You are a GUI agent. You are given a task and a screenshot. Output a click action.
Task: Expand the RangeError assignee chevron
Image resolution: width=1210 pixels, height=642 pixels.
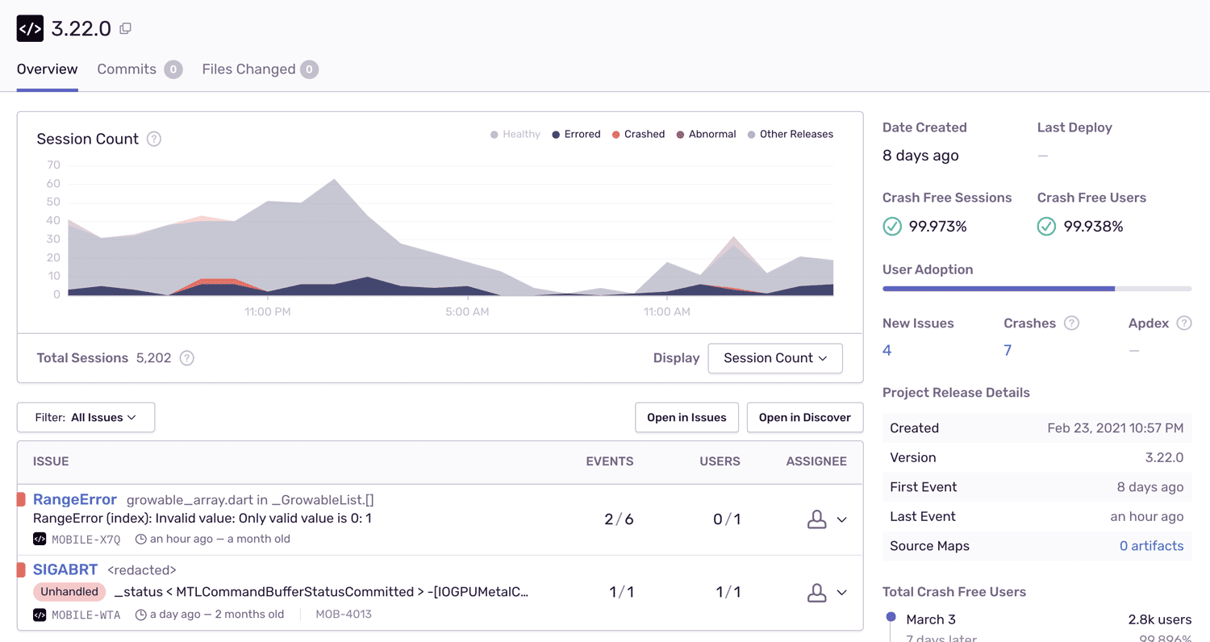(841, 520)
